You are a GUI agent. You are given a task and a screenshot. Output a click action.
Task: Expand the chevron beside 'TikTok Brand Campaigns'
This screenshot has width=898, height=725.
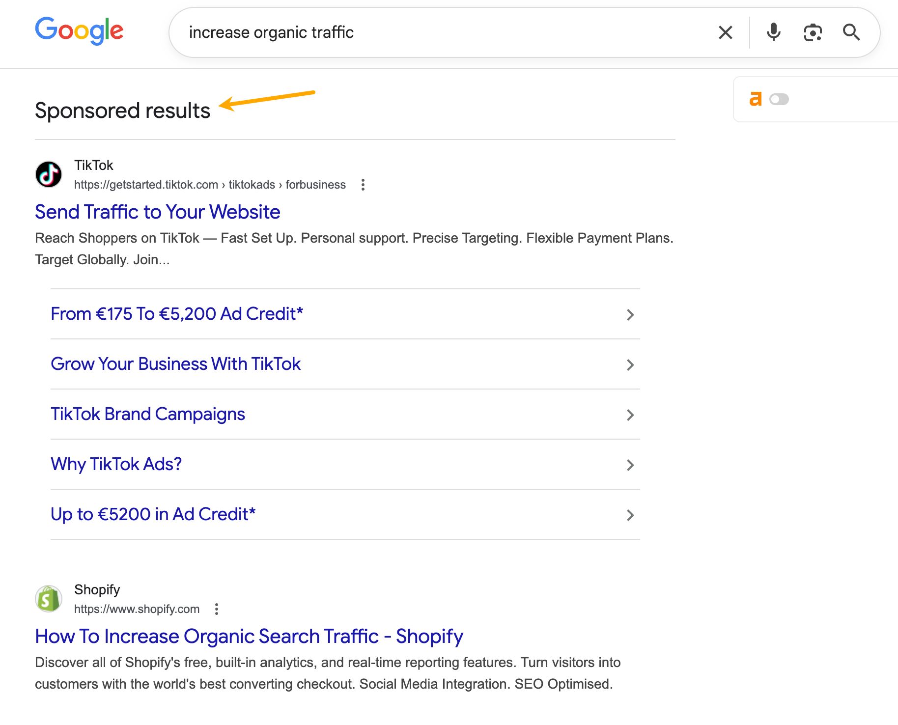tap(630, 415)
